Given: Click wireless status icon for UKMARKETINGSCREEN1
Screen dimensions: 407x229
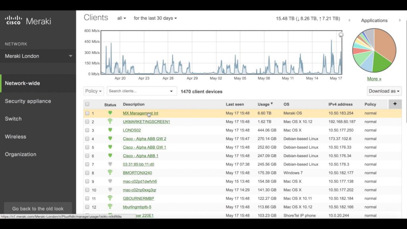Looking at the screenshot, I should point(110,121).
